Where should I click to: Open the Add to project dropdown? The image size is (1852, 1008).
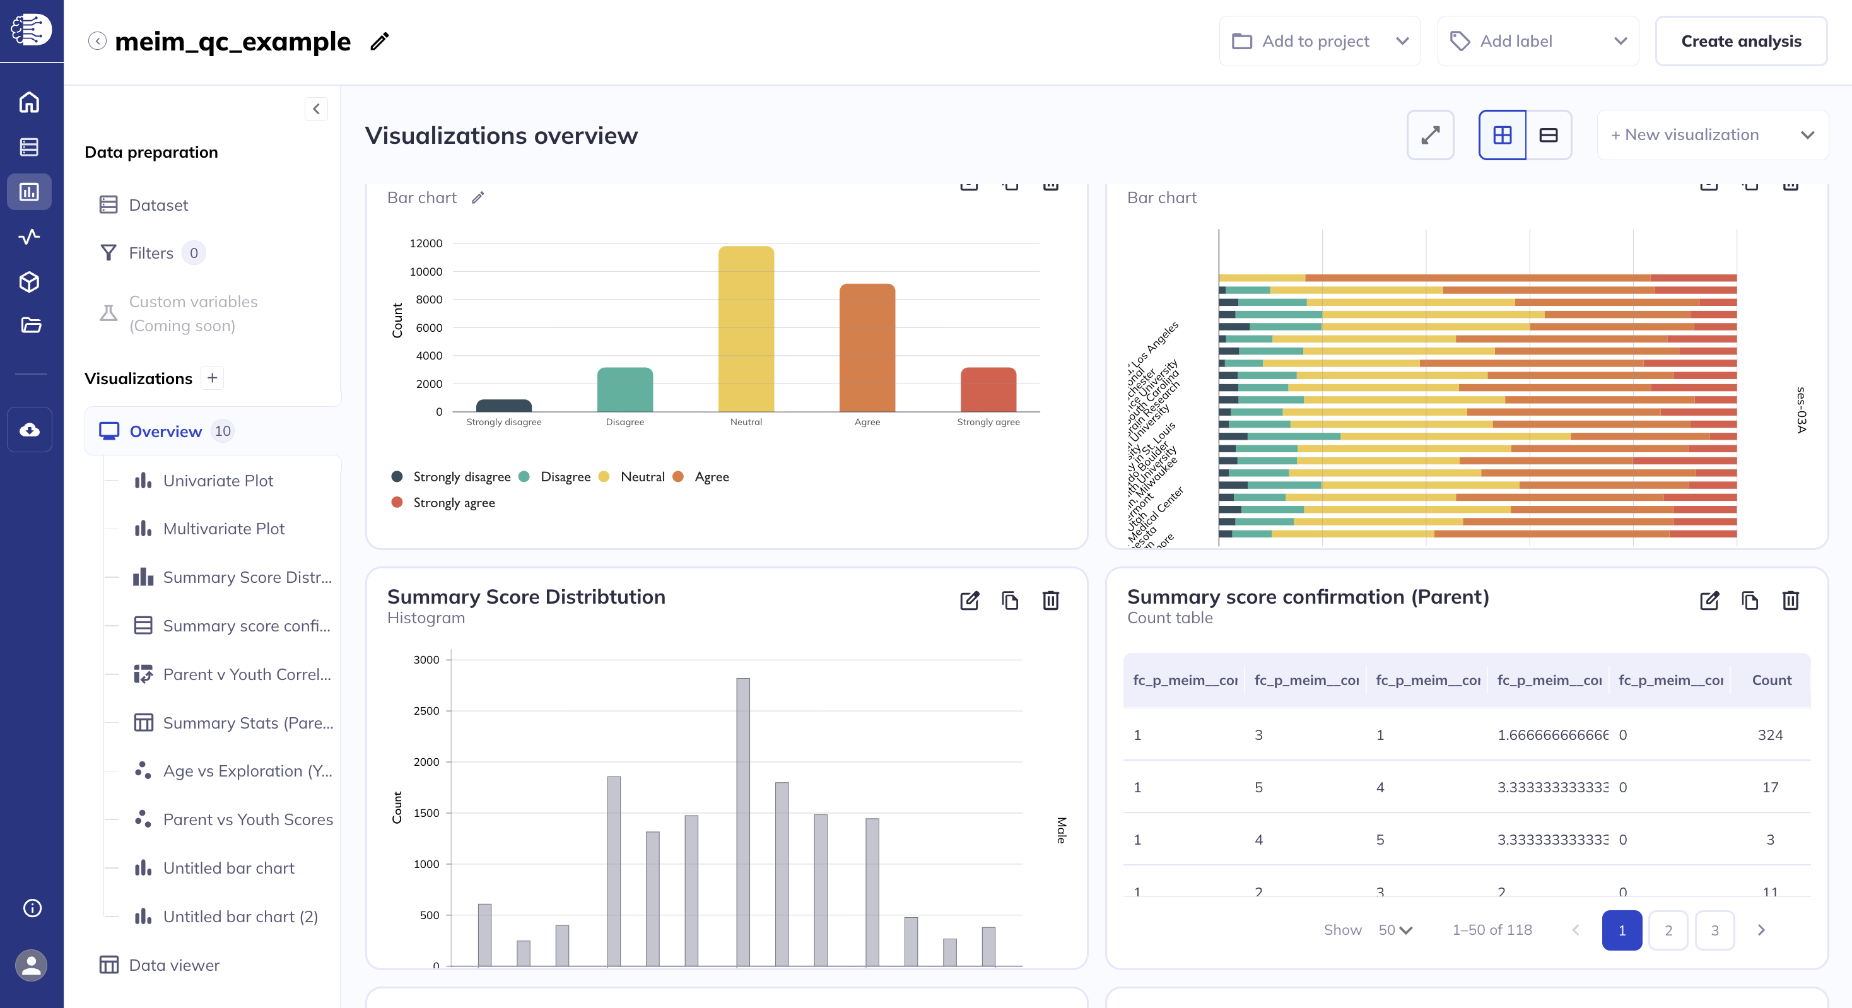(x=1320, y=41)
